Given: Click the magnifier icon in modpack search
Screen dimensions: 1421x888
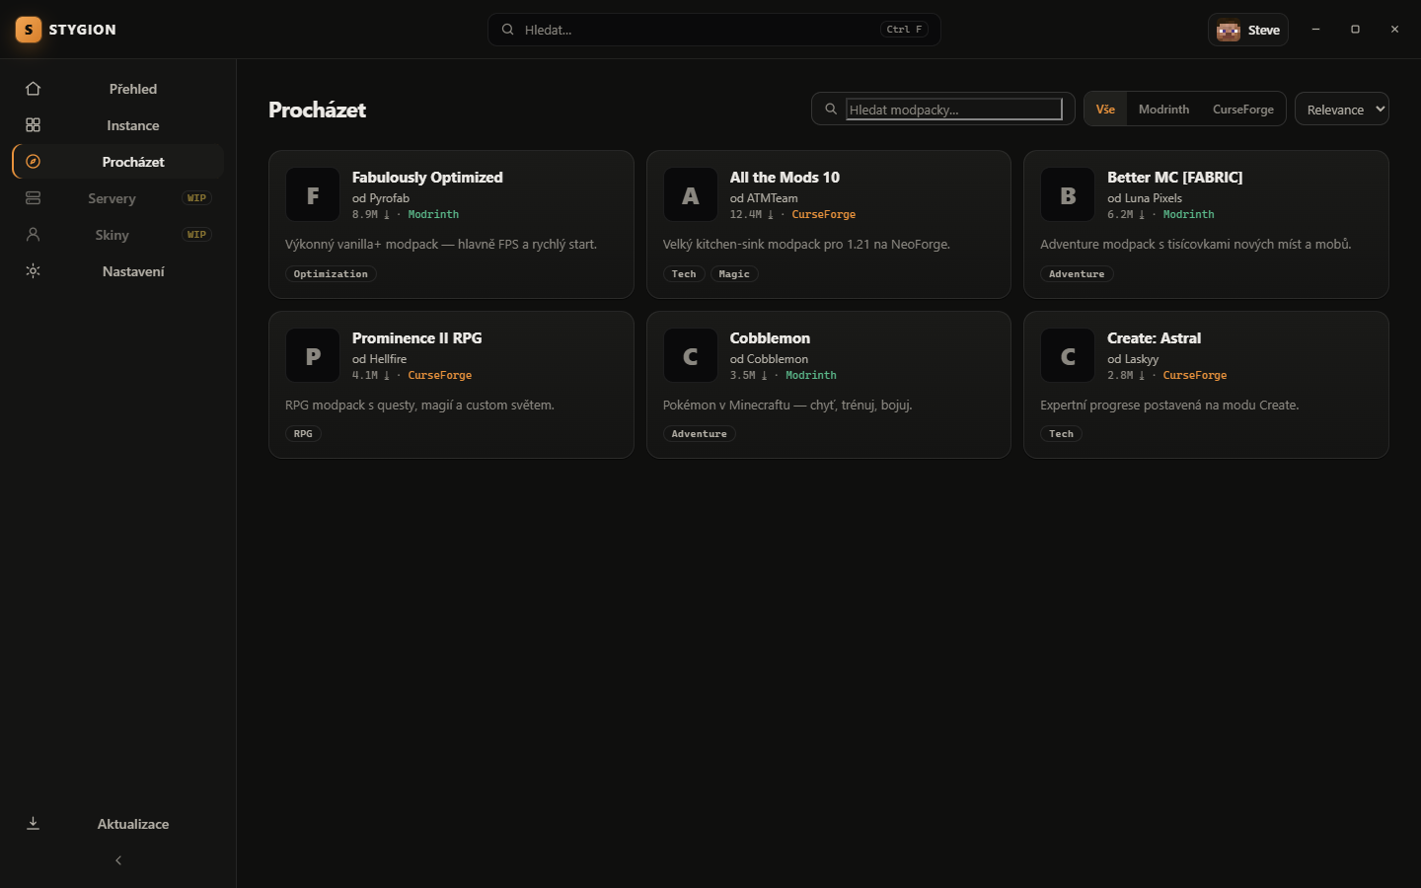Looking at the screenshot, I should 831,110.
